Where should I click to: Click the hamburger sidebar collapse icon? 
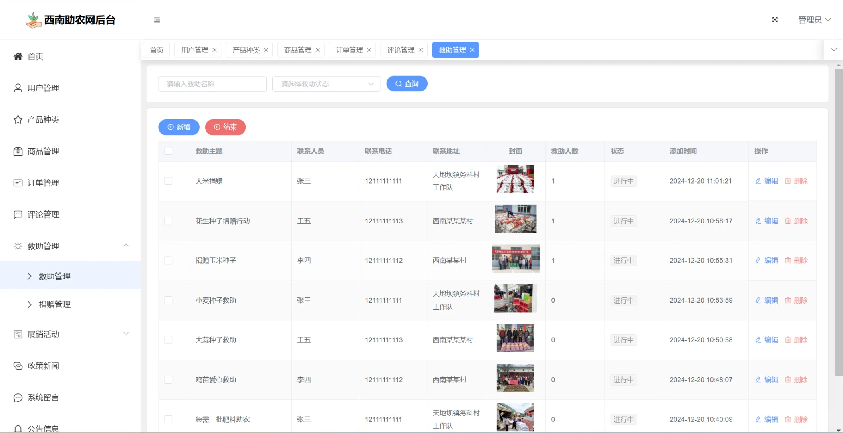[157, 20]
